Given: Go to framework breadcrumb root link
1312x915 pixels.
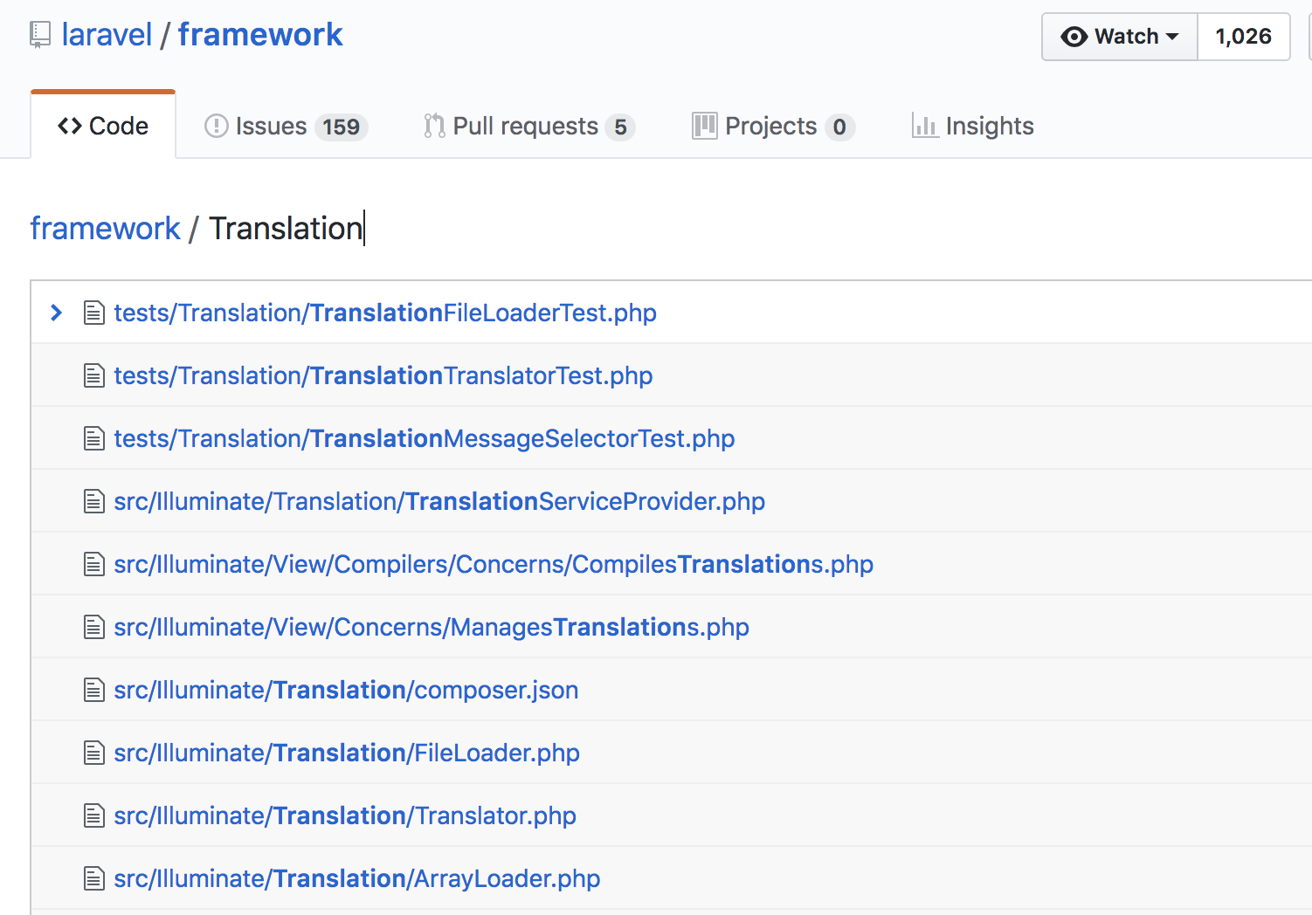Looking at the screenshot, I should coord(105,228).
